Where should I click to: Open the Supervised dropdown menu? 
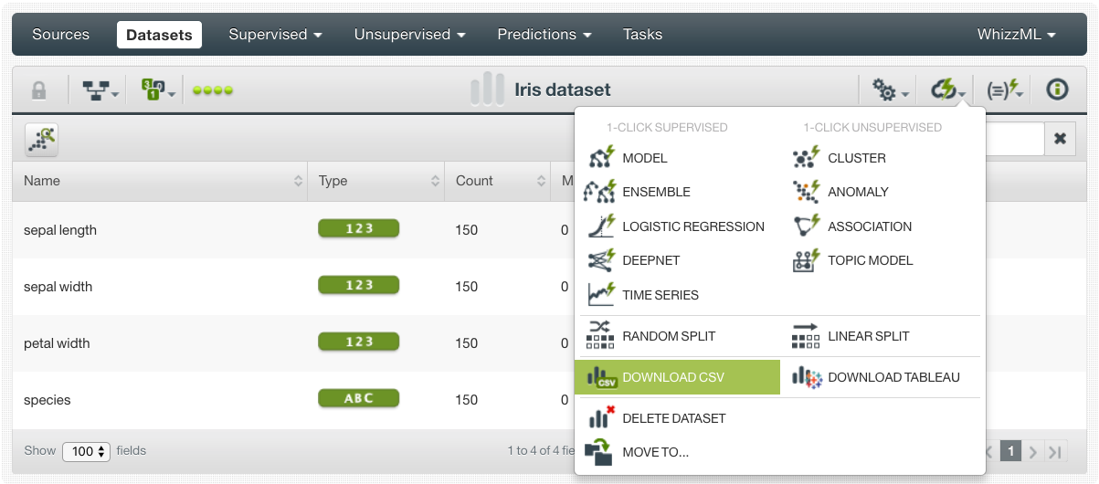coord(275,35)
